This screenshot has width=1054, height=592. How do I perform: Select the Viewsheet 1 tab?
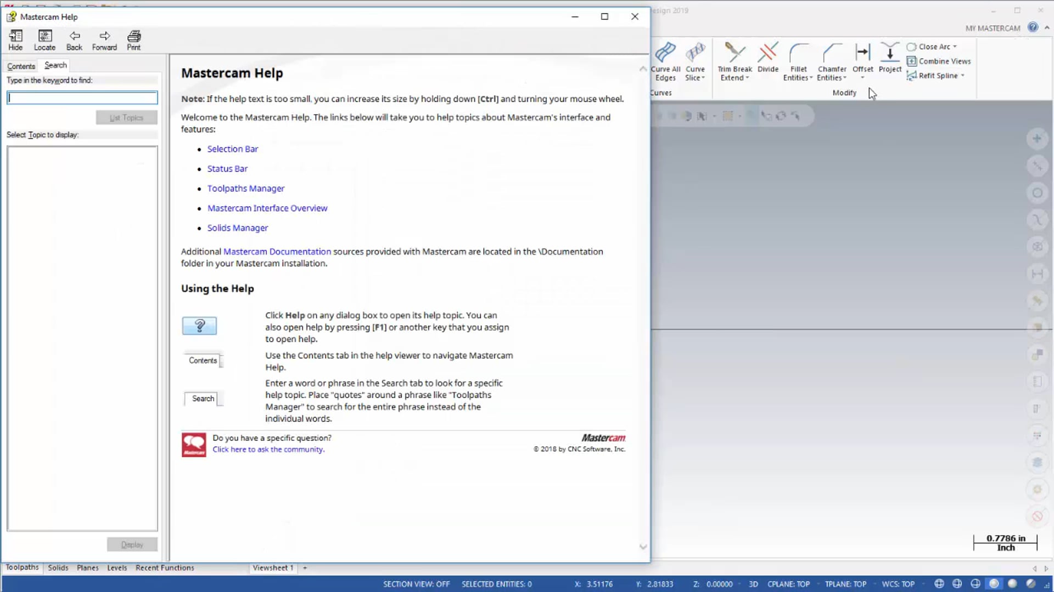tap(273, 568)
